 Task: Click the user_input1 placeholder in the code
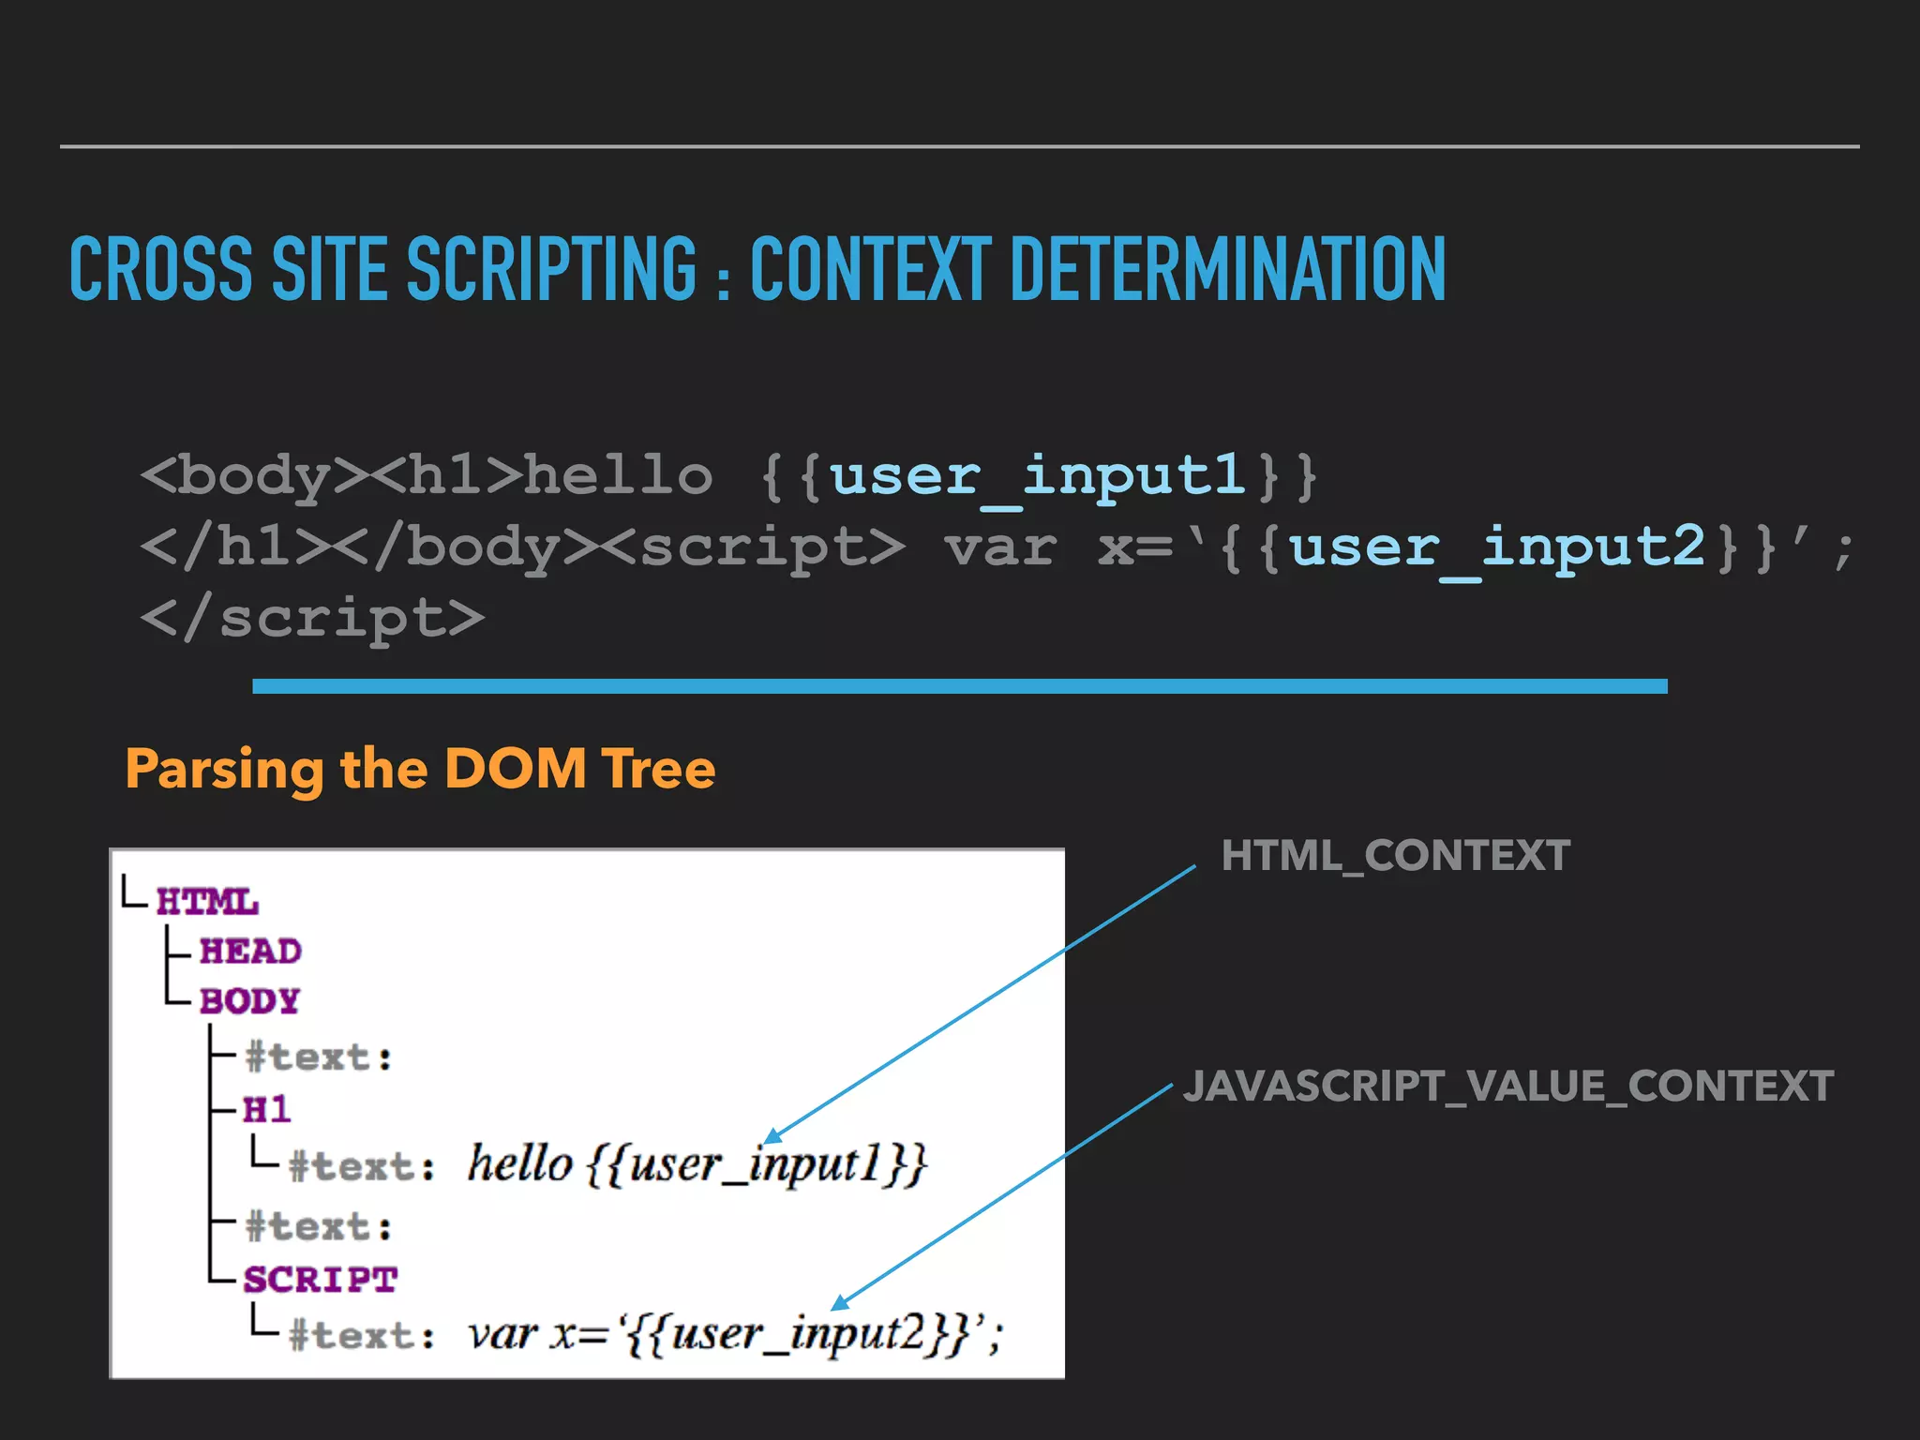[x=1038, y=475]
